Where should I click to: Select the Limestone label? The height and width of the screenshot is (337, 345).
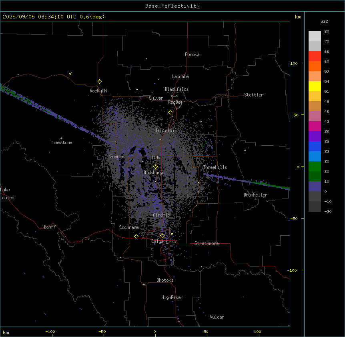(61, 142)
